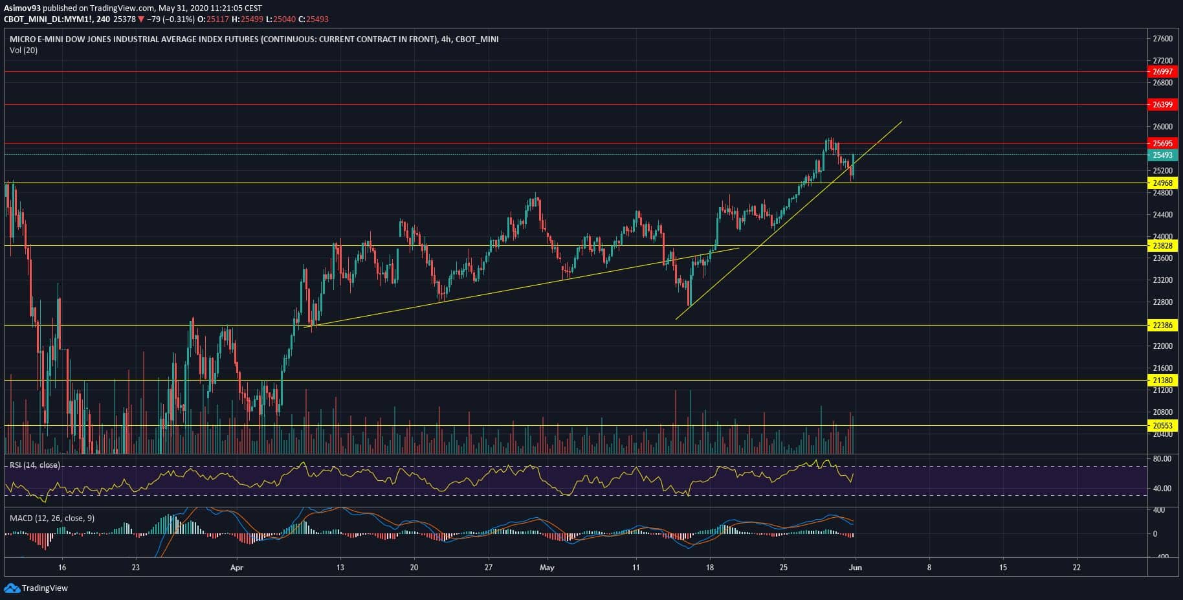Image resolution: width=1183 pixels, height=600 pixels.
Task: Open the RSI (14, close) indicator label
Action: [x=34, y=465]
